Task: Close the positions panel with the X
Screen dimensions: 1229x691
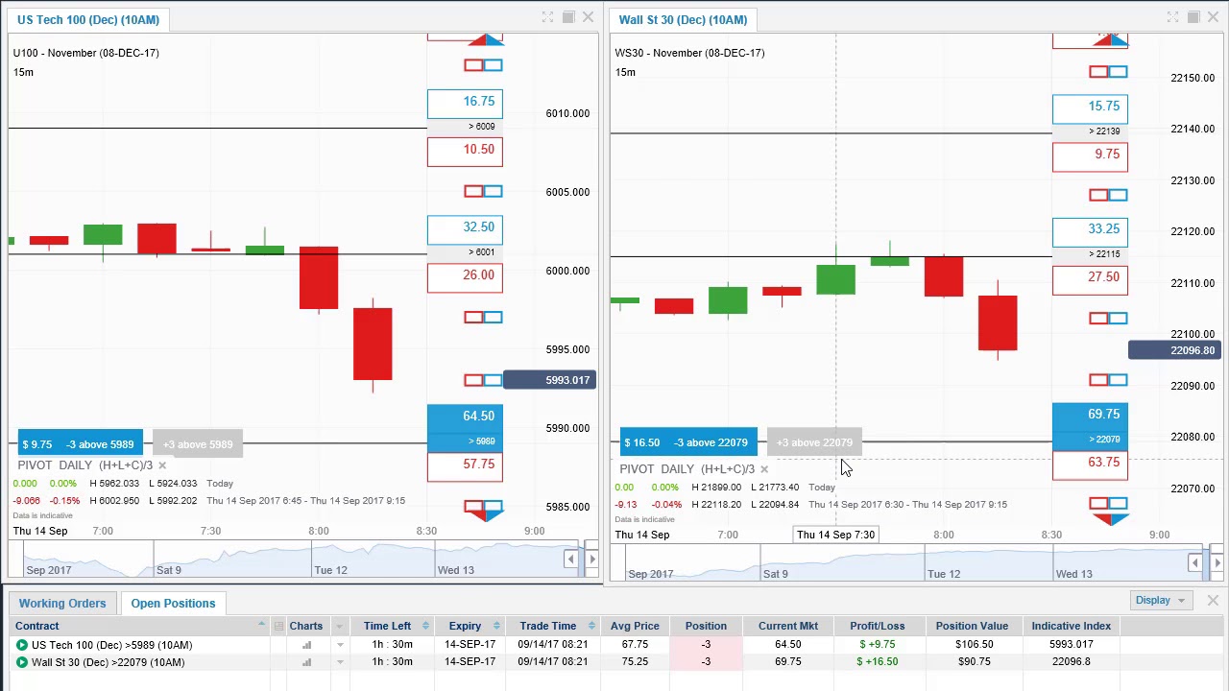Action: (1213, 600)
